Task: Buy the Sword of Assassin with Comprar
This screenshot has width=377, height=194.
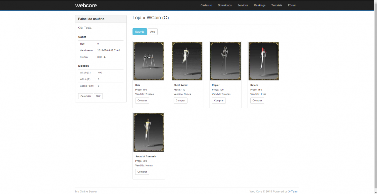Action: point(142,172)
